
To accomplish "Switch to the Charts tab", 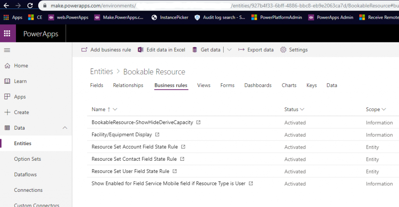I will click(x=289, y=85).
